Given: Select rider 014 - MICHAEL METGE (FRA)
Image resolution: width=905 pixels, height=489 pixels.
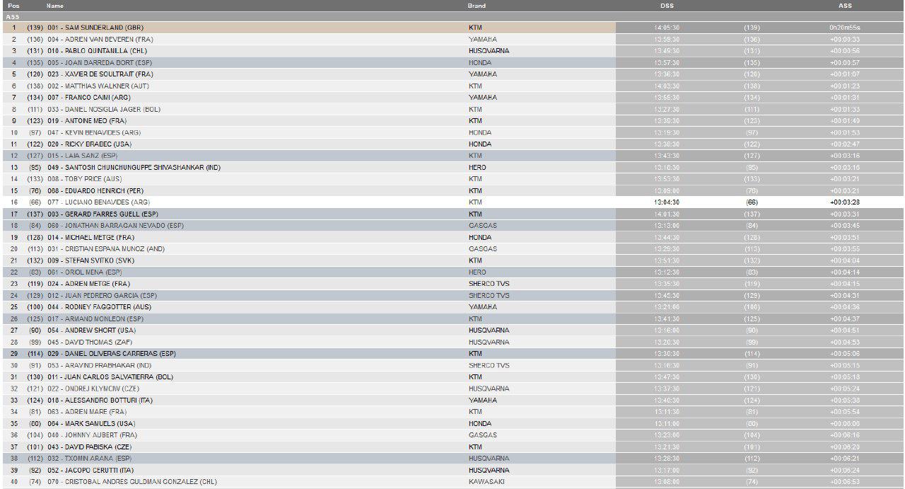Looking at the screenshot, I should tap(90, 237).
